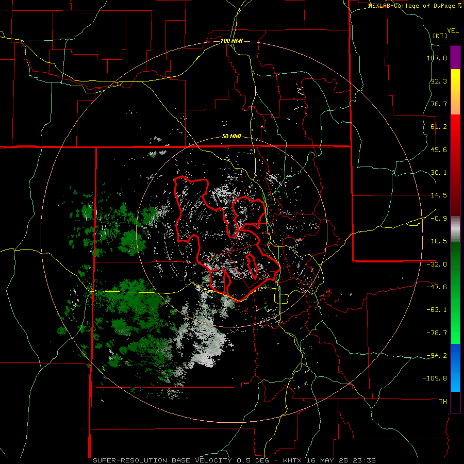Click the -0.9 velocity scale value

(439, 219)
